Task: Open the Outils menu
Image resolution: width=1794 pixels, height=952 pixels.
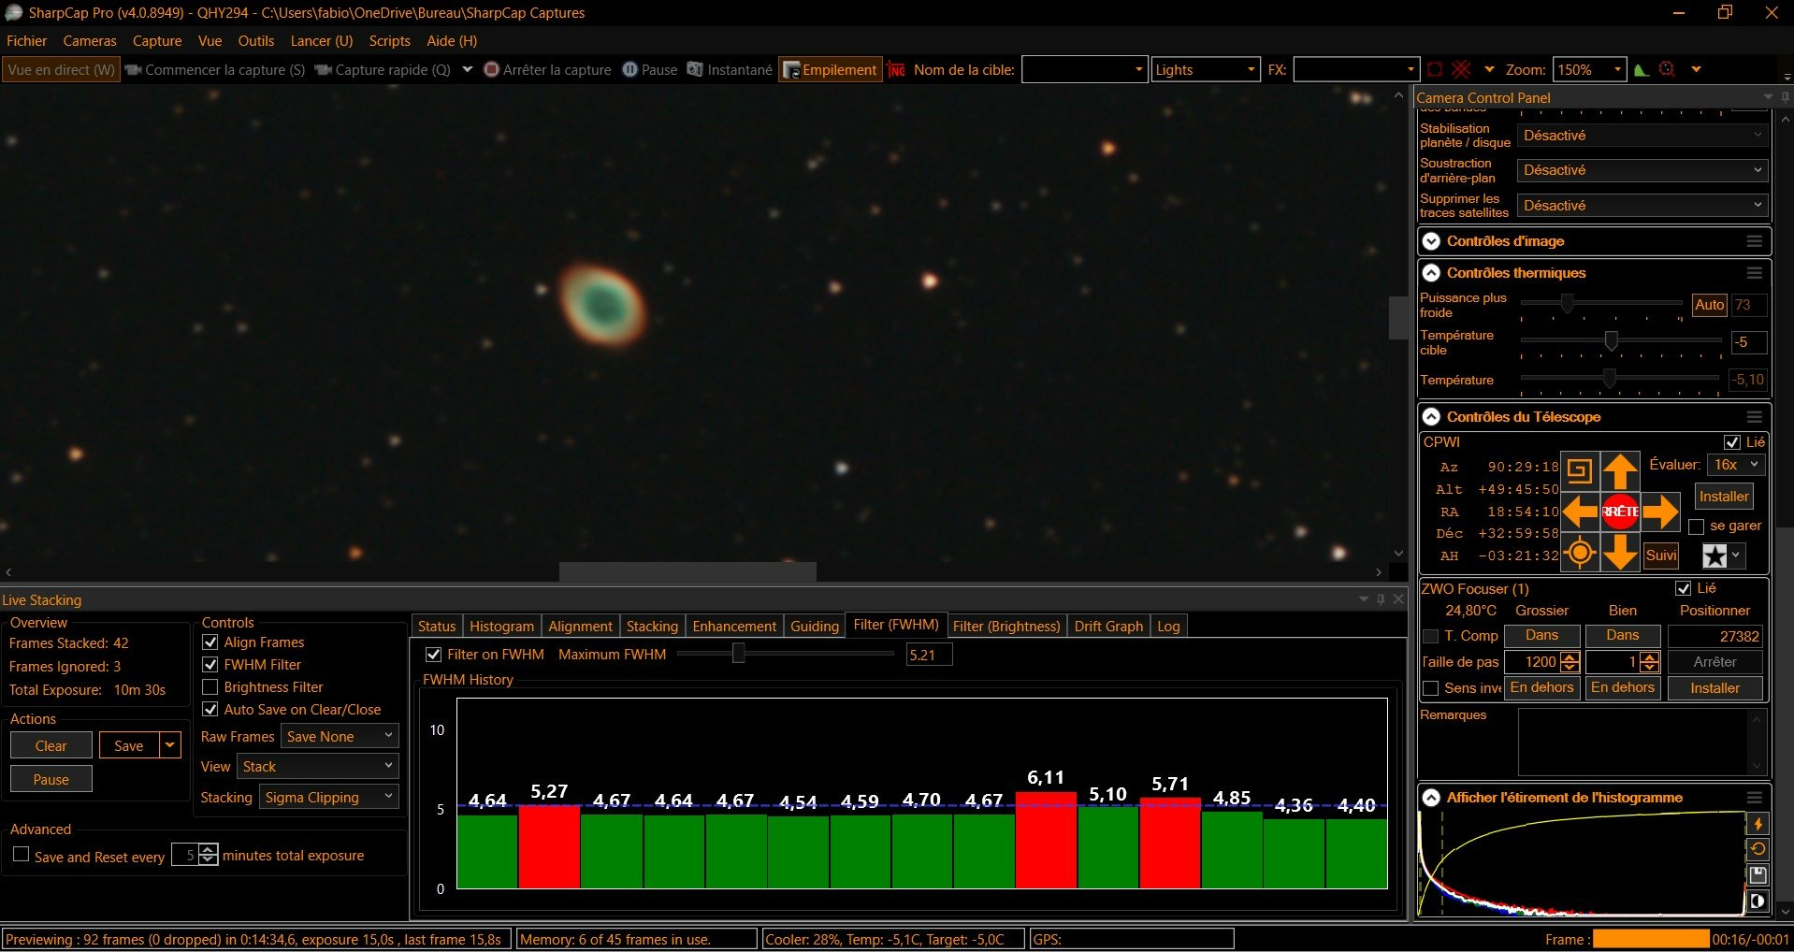Action: [x=256, y=41]
